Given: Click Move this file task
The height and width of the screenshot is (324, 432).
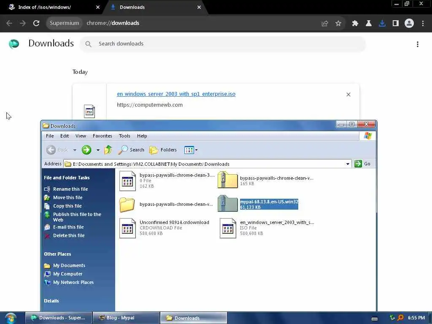Looking at the screenshot, I should click(67, 197).
